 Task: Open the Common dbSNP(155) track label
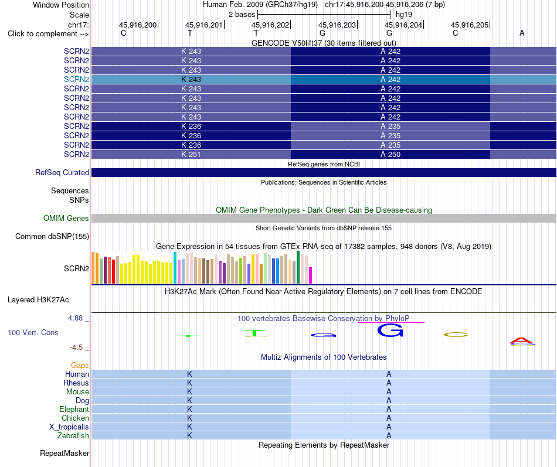point(52,237)
